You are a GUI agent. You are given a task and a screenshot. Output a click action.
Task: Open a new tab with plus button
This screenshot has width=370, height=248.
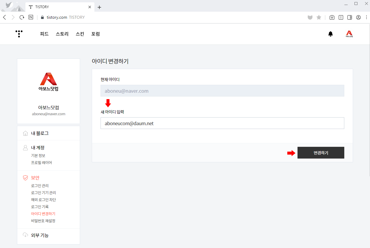click(99, 7)
